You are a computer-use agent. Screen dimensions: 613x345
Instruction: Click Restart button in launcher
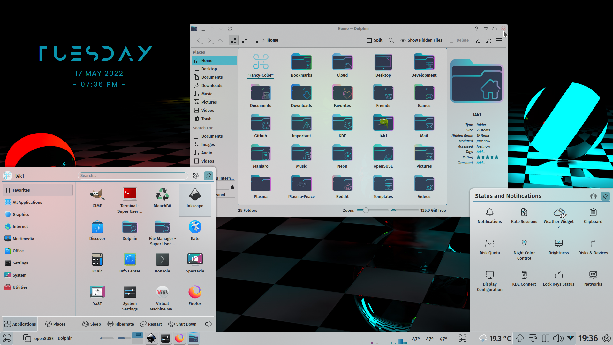151,324
